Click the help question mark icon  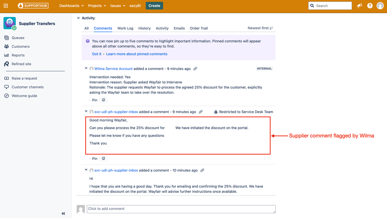pyautogui.click(x=370, y=5)
